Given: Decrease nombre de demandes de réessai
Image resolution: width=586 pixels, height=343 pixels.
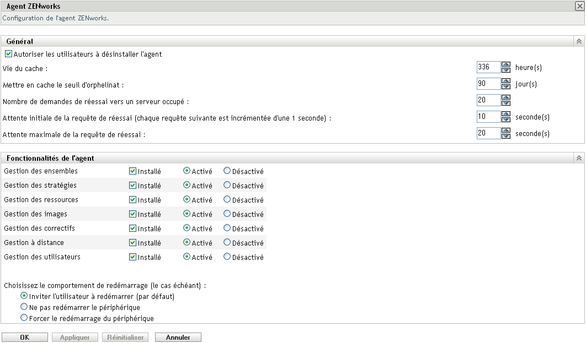Looking at the screenshot, I should click(506, 103).
